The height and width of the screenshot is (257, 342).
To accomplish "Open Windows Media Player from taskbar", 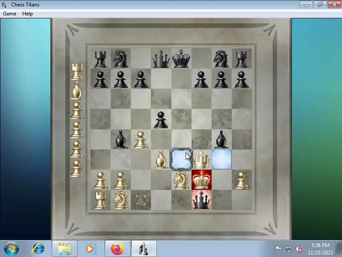I will coord(90,249).
